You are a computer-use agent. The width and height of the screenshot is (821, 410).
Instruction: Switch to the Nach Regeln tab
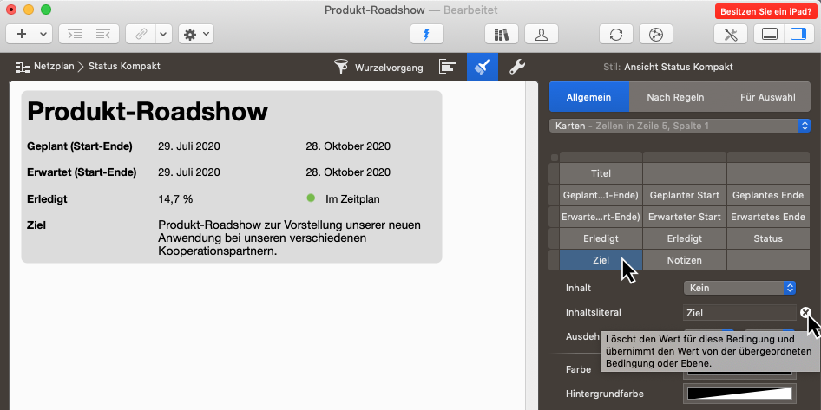click(x=675, y=97)
